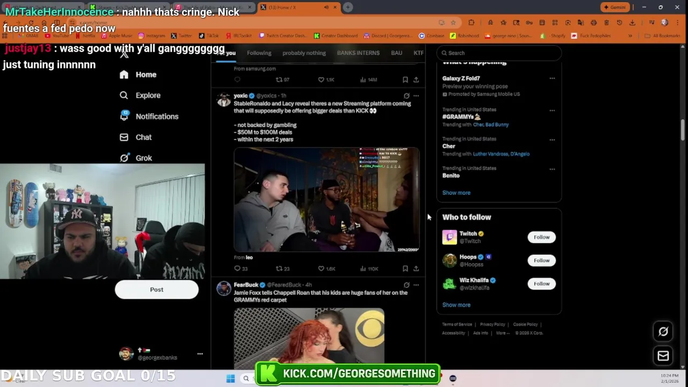
Task: Switch to the BAU timeline tab
Action: 397,53
